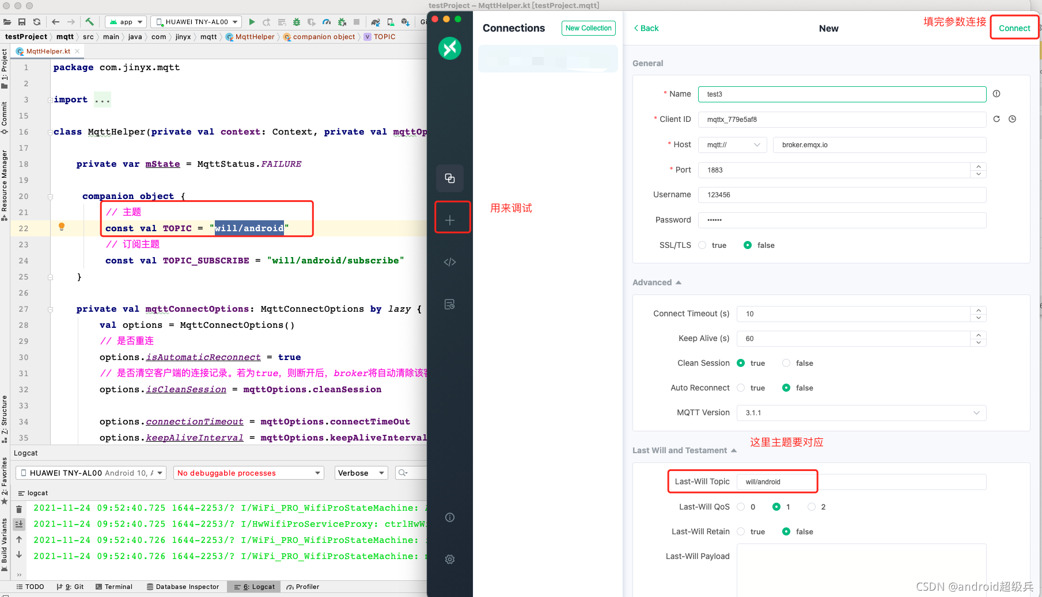Build project with the hammer icon
1042x597 pixels.
(x=89, y=22)
